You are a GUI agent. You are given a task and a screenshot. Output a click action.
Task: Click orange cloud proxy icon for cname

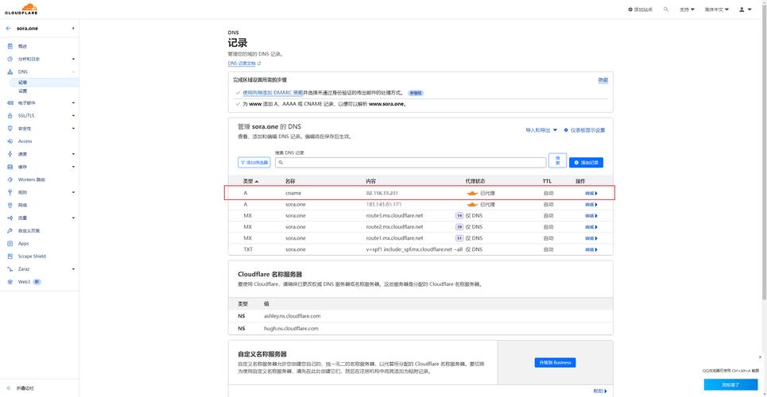(471, 193)
